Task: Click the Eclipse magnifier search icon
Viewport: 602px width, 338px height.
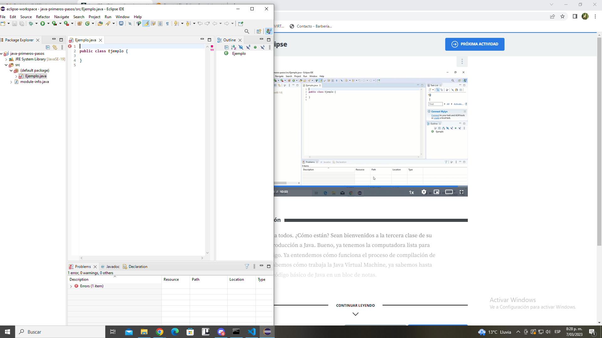Action: (247, 31)
